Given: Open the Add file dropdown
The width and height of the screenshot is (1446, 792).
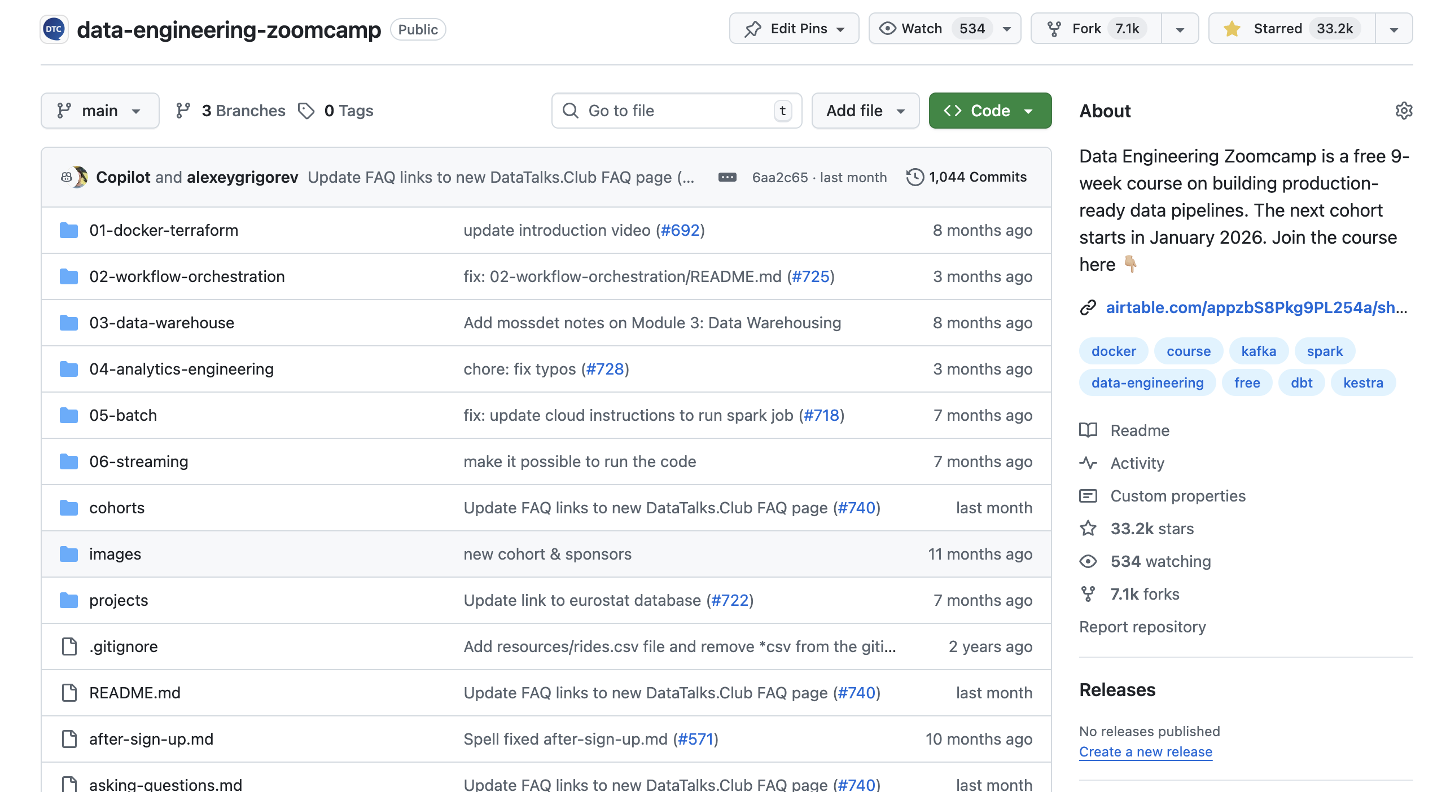Looking at the screenshot, I should [x=864, y=111].
